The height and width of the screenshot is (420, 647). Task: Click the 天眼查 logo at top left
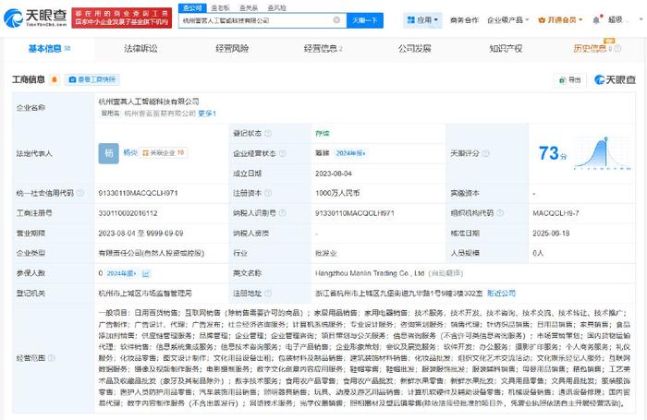(x=35, y=18)
